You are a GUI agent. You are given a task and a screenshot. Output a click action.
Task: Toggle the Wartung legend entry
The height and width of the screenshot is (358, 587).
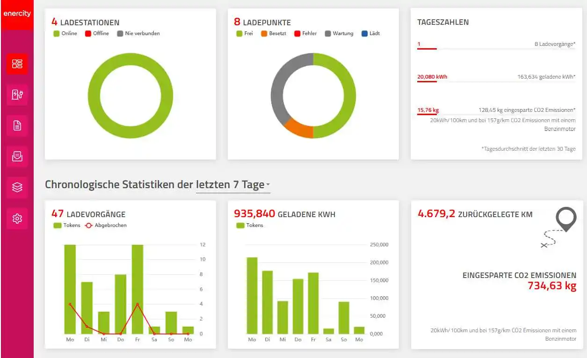click(x=339, y=34)
